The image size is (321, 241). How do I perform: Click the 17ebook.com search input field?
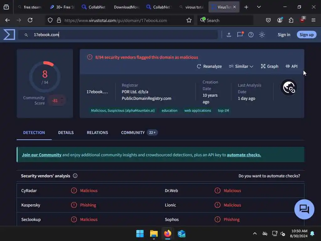pos(118,35)
